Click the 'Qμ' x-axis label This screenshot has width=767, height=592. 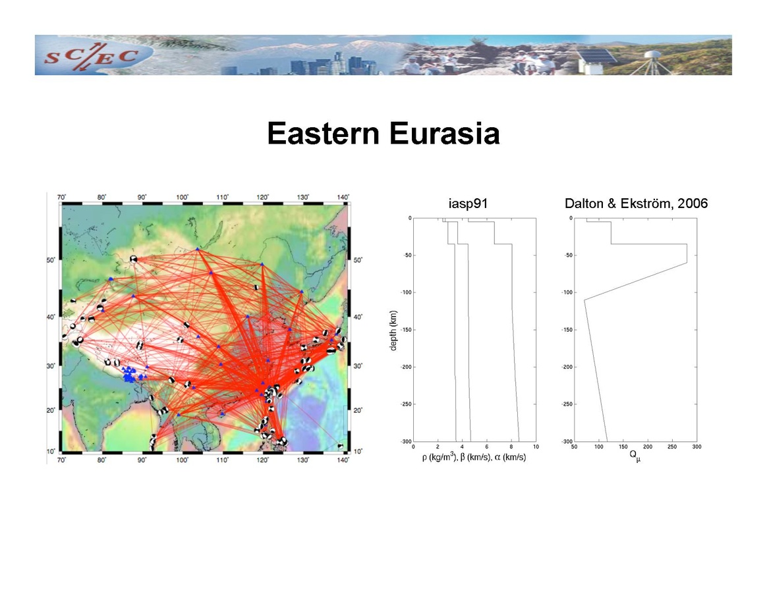pos(635,456)
